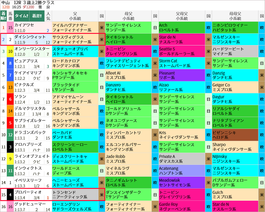Click sire cell スクリーンヒーロー

[x=75, y=147]
